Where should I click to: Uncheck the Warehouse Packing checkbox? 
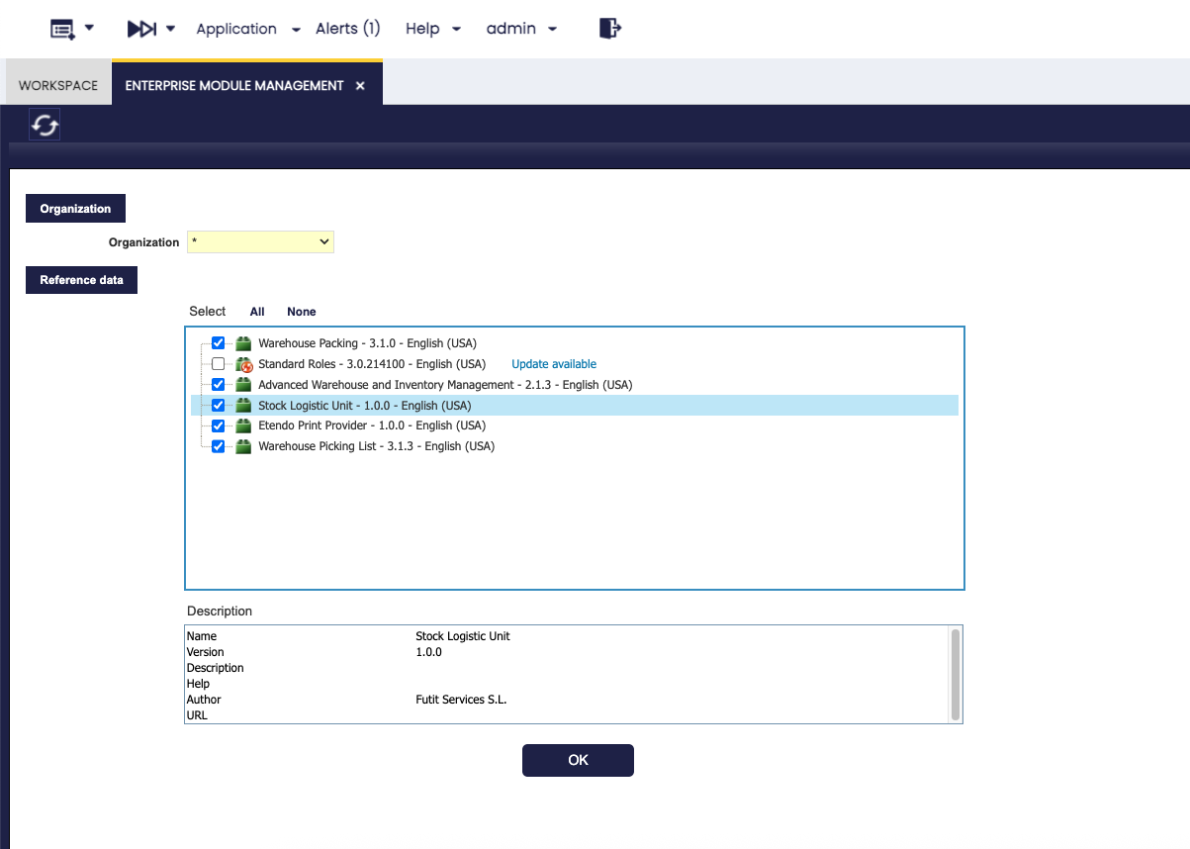pos(219,343)
